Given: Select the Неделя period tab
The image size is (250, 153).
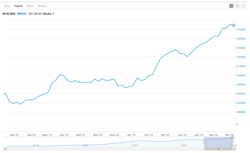Looking at the screenshot, I should point(18,6).
